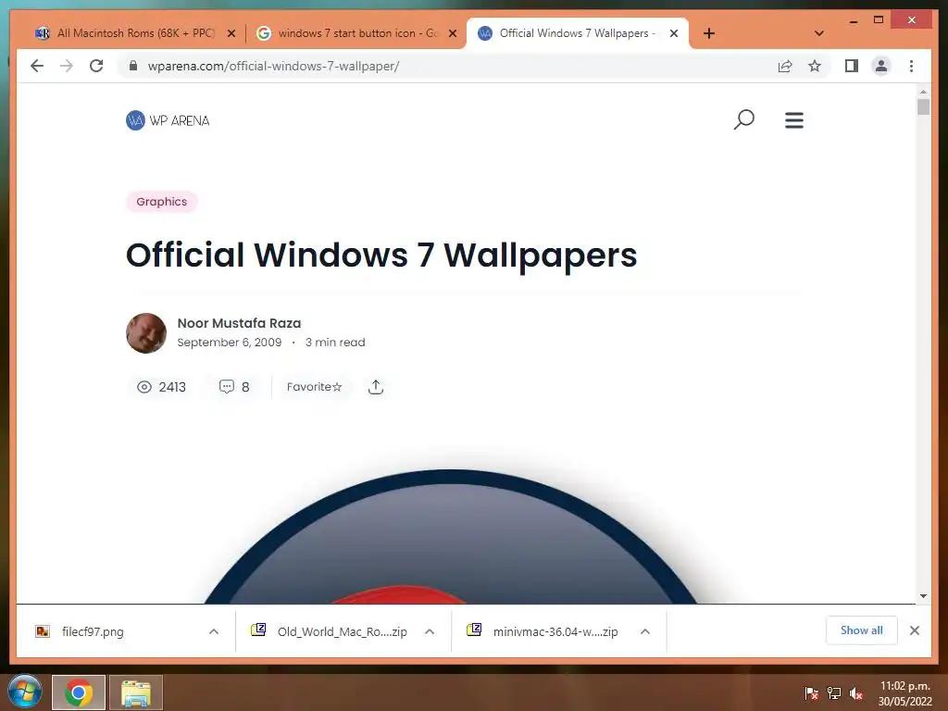Click Chrome in the taskbar
Viewport: 948px width, 711px height.
pos(79,692)
